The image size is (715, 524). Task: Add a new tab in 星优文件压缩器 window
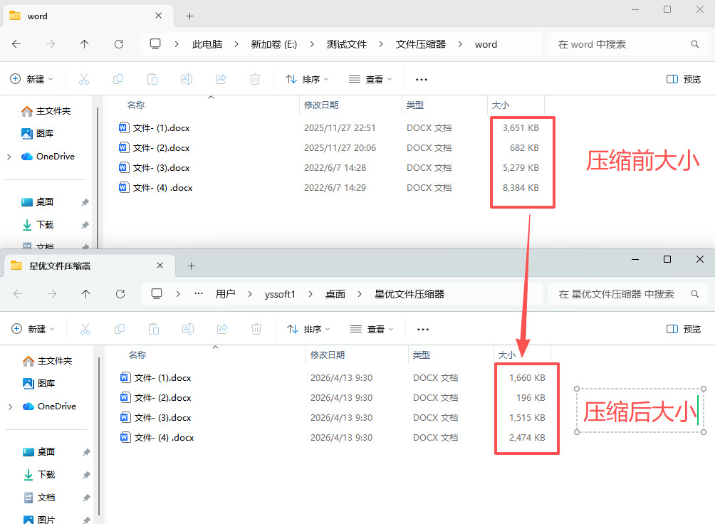191,266
